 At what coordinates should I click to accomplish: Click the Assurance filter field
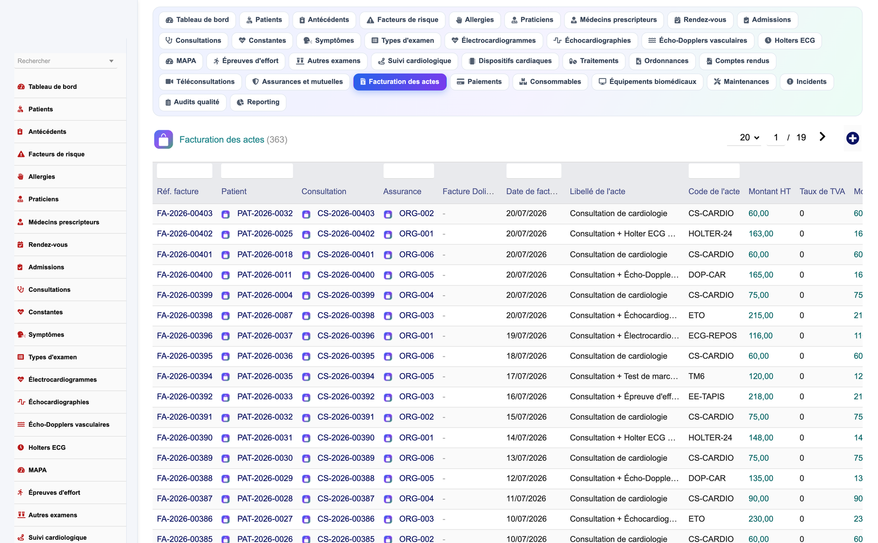pos(408,171)
